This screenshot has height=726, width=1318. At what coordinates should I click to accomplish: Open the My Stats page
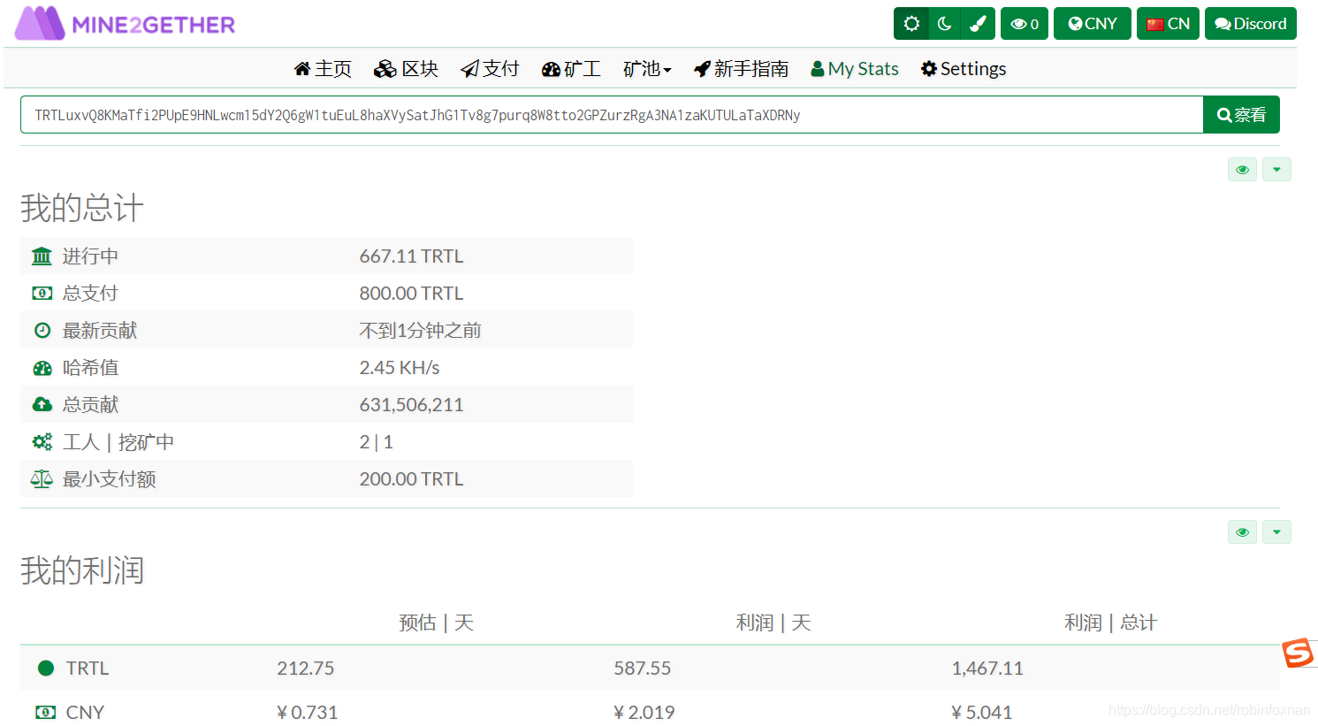pyautogui.click(x=855, y=69)
